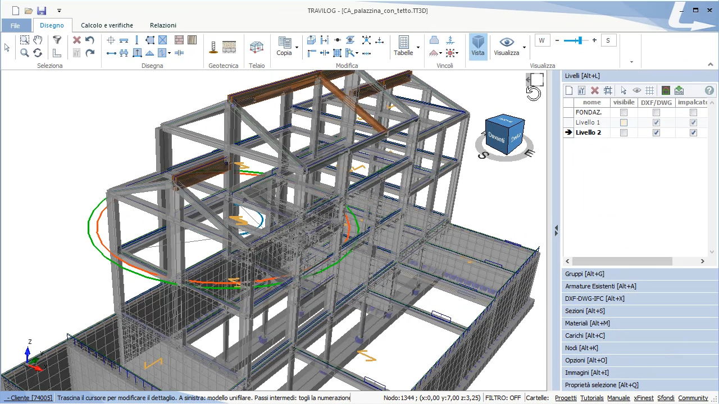Open the Tutorials link in status bar

592,398
